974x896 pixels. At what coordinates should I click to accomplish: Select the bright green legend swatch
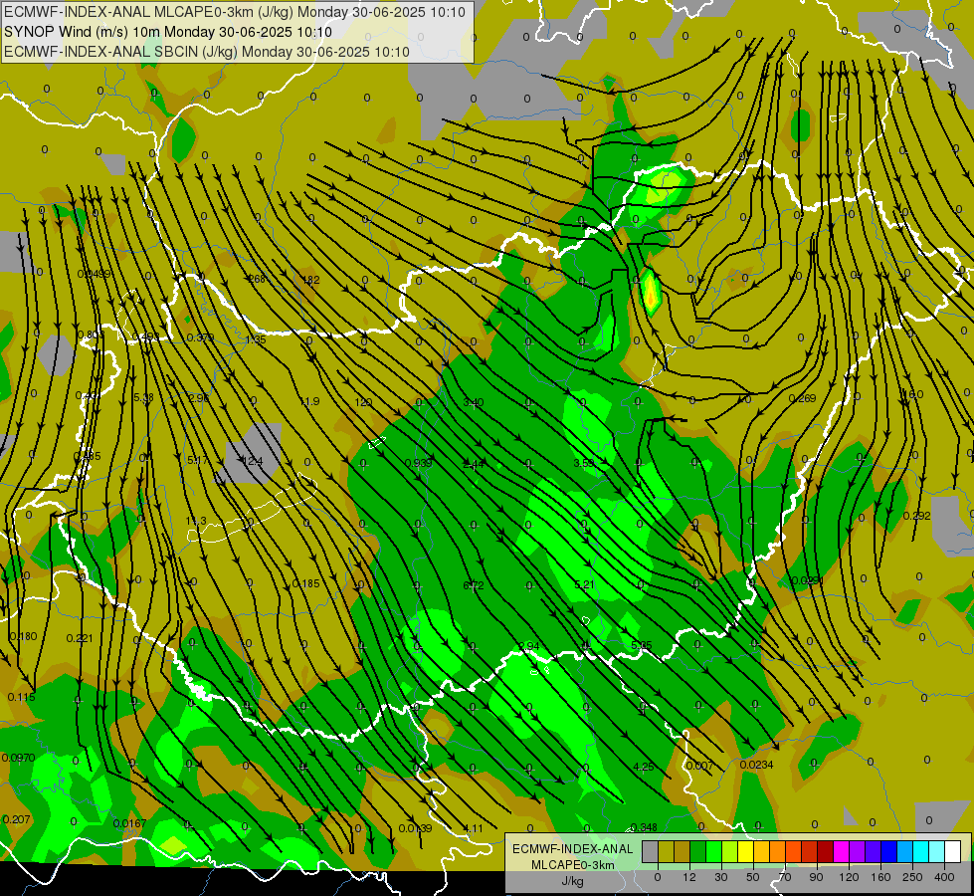(x=713, y=851)
